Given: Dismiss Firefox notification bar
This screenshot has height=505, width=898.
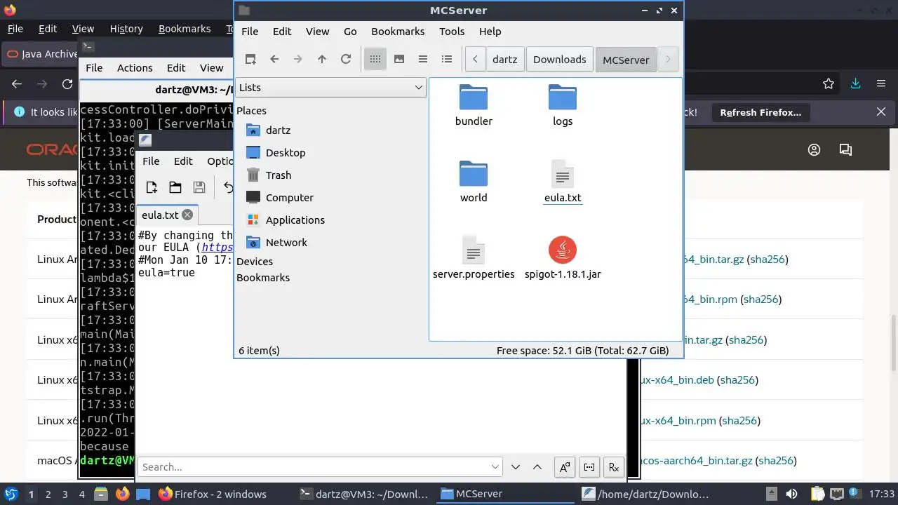Looking at the screenshot, I should (x=881, y=112).
